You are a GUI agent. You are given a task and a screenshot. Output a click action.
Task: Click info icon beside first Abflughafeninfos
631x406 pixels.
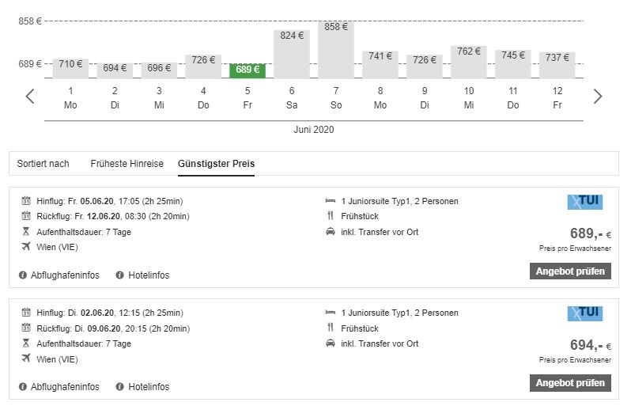tap(22, 275)
